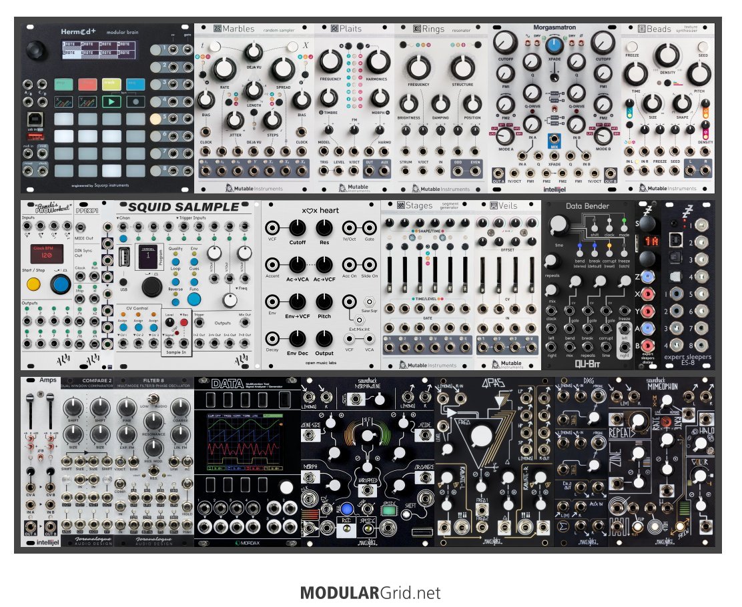Click the yellow Start/Stop button on Pamela's Workout
This screenshot has width=742, height=607.
(33, 284)
